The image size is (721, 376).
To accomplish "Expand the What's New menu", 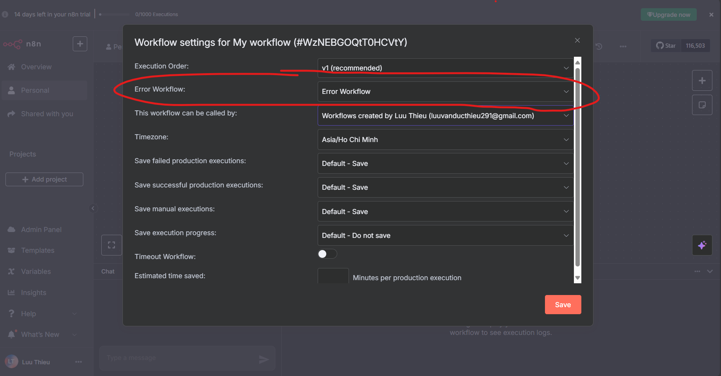I will point(45,335).
